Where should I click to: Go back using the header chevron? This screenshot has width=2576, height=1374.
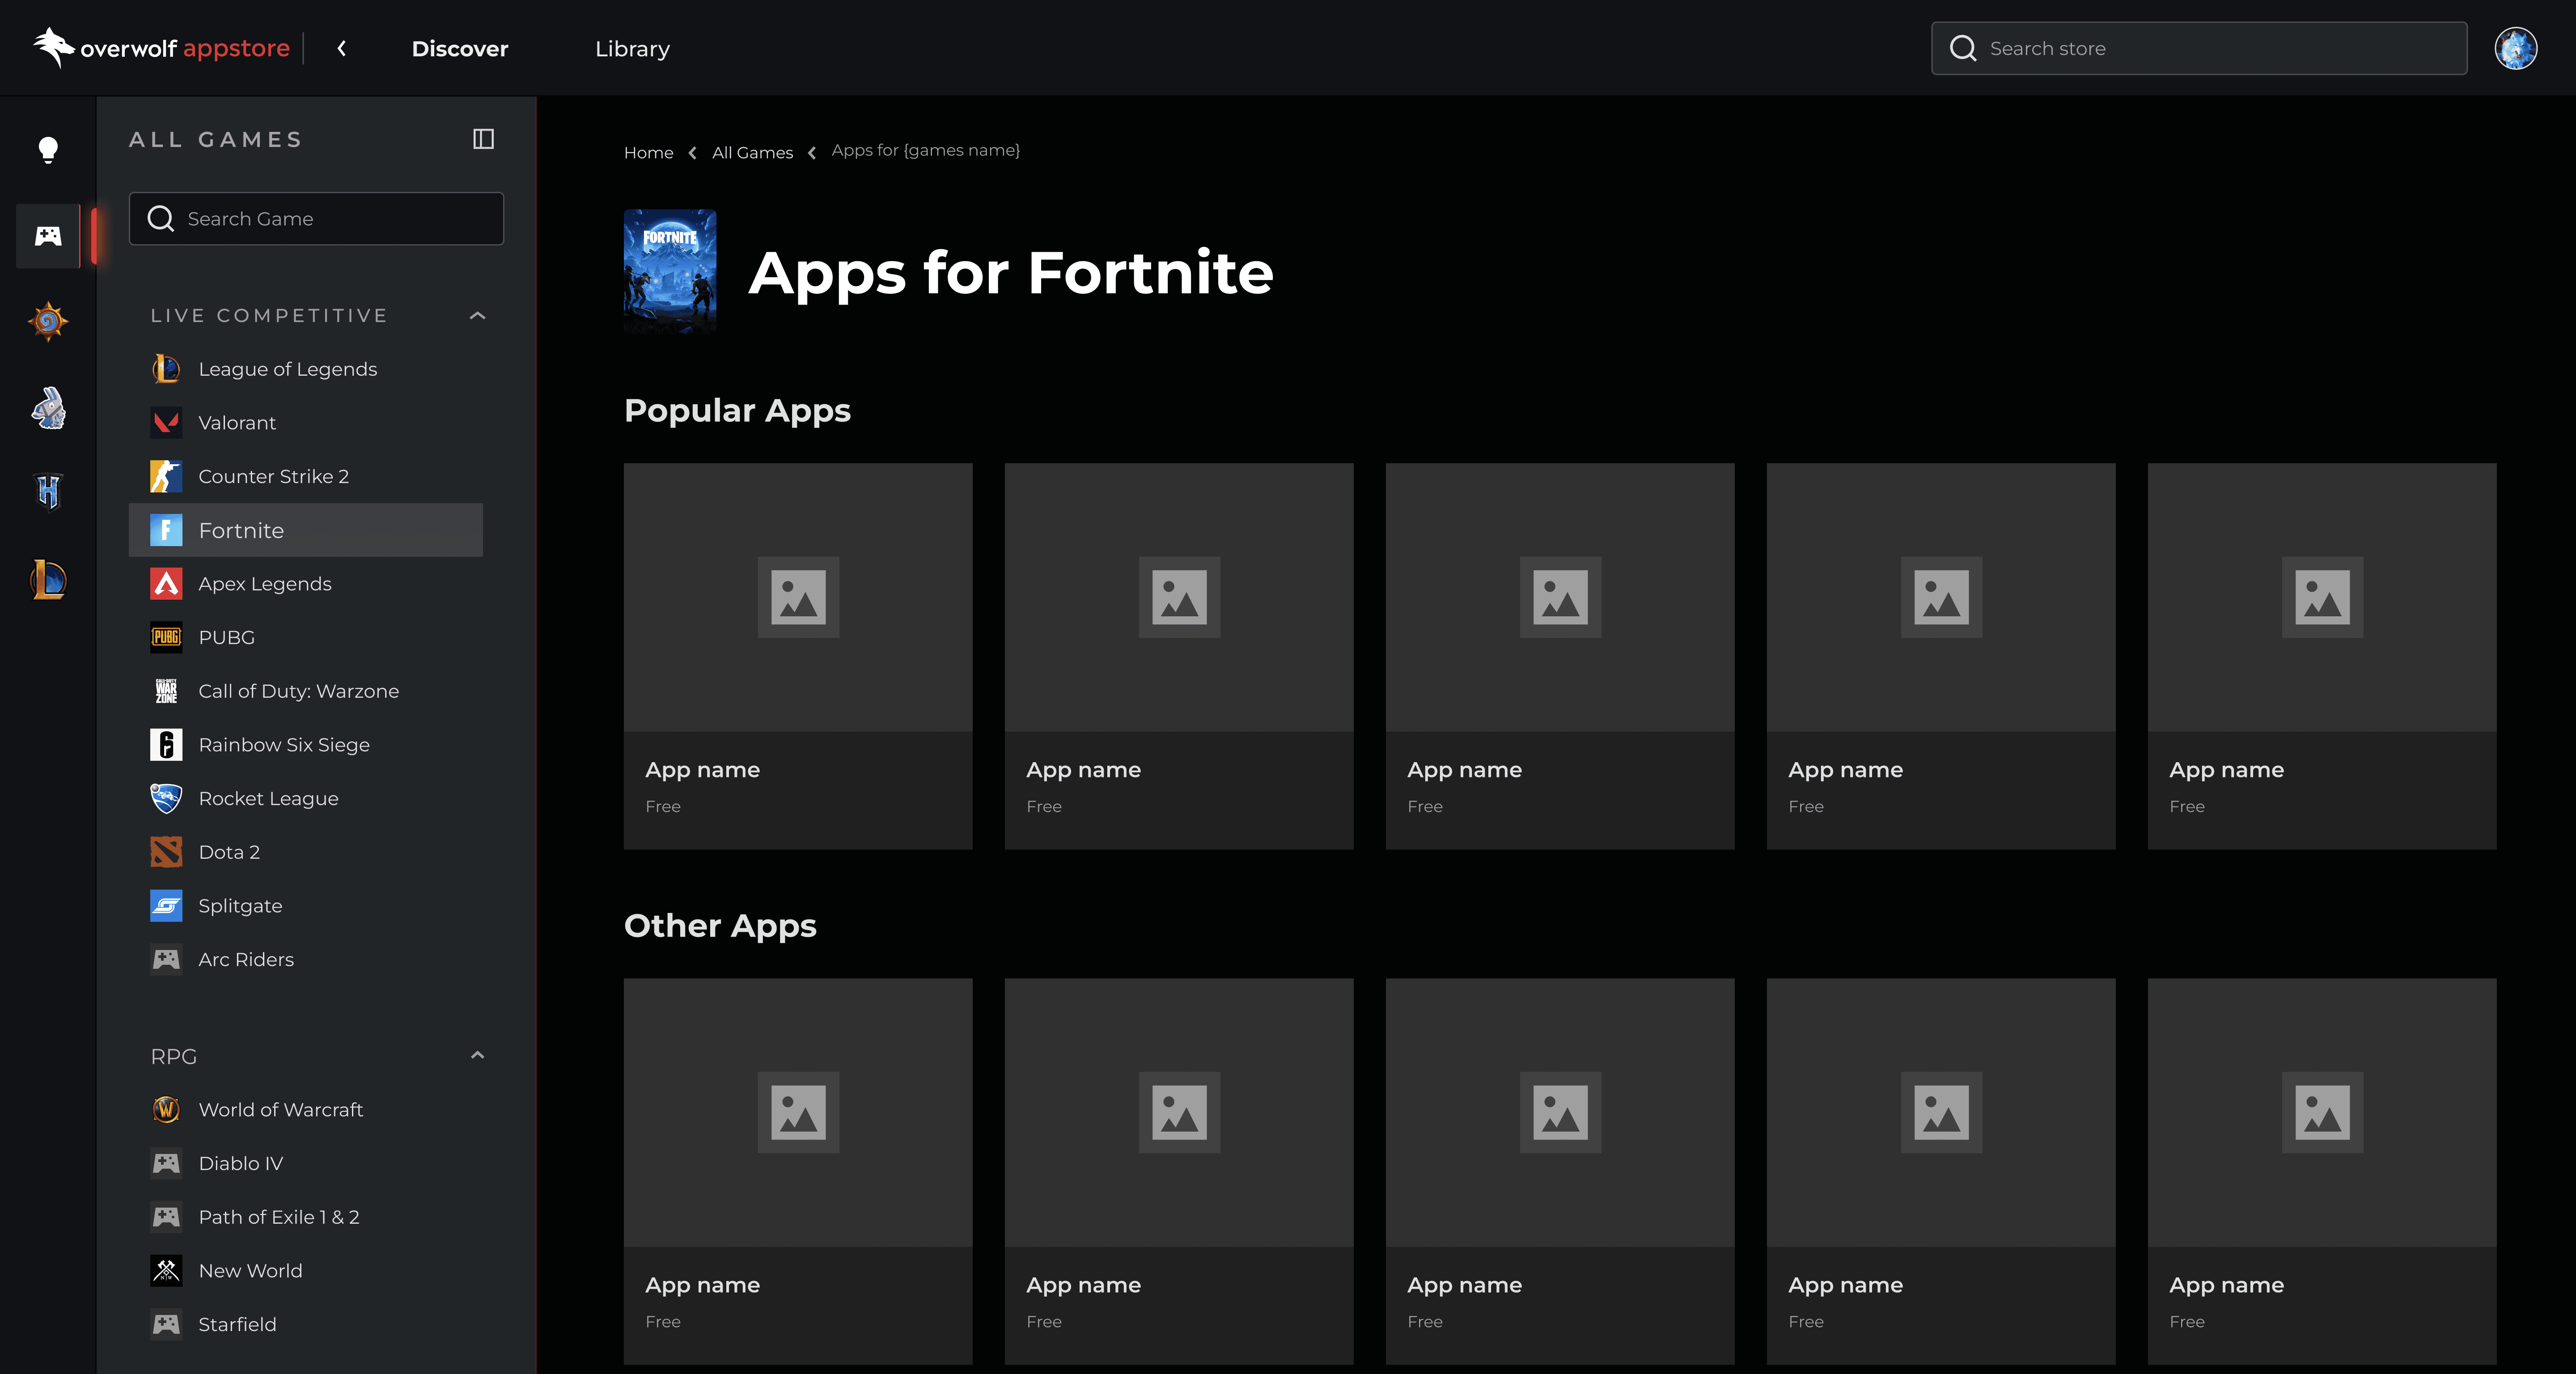tap(342, 48)
